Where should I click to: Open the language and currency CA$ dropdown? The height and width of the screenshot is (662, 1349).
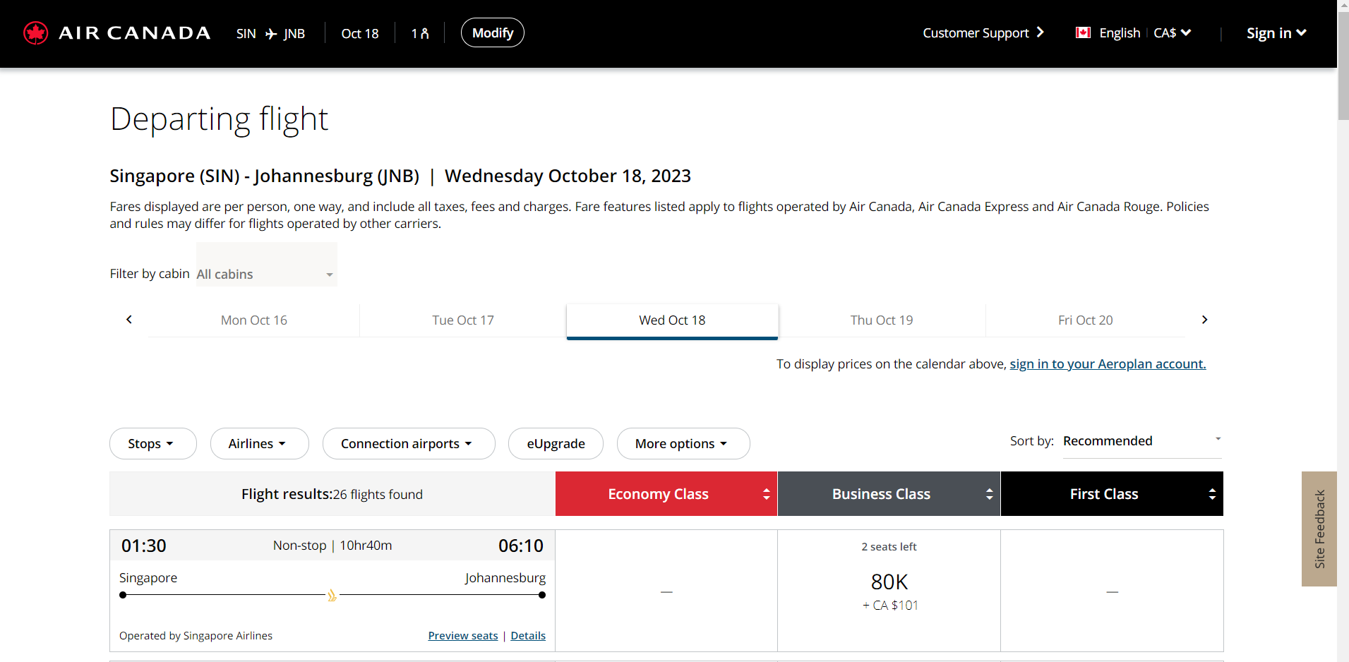tap(1173, 33)
